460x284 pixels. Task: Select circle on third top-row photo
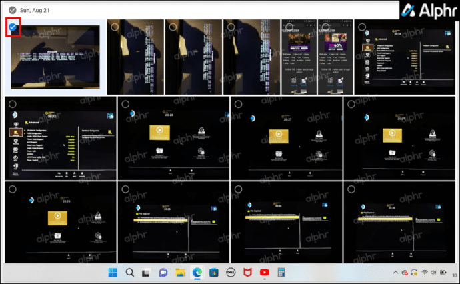(x=173, y=27)
